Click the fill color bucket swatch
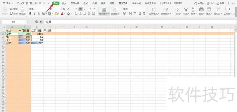The image size is (237, 112). [x=56, y=14]
